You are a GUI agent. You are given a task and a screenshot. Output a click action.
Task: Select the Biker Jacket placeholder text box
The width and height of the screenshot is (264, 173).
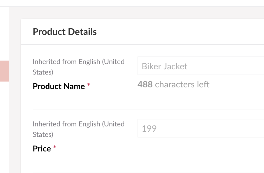164,66
